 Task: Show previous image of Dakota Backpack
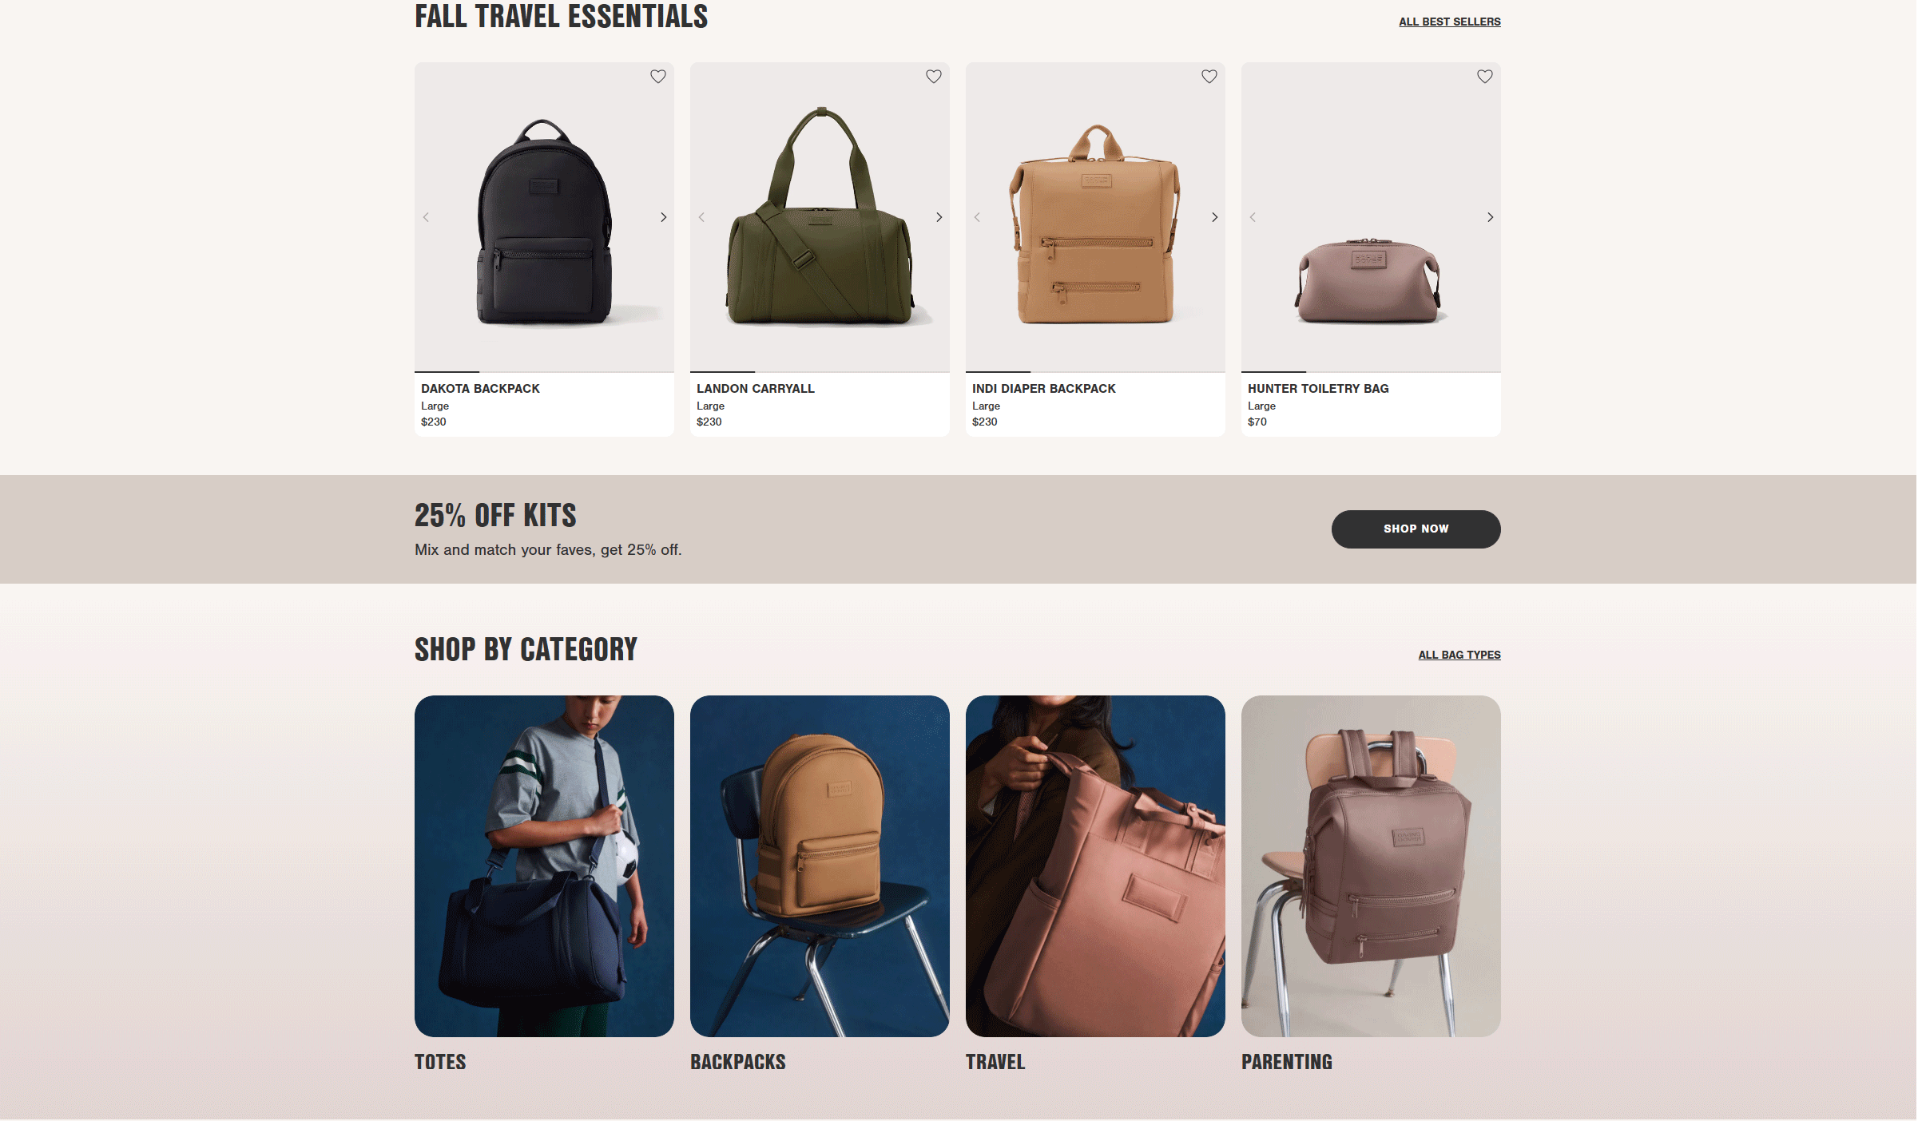click(x=426, y=217)
